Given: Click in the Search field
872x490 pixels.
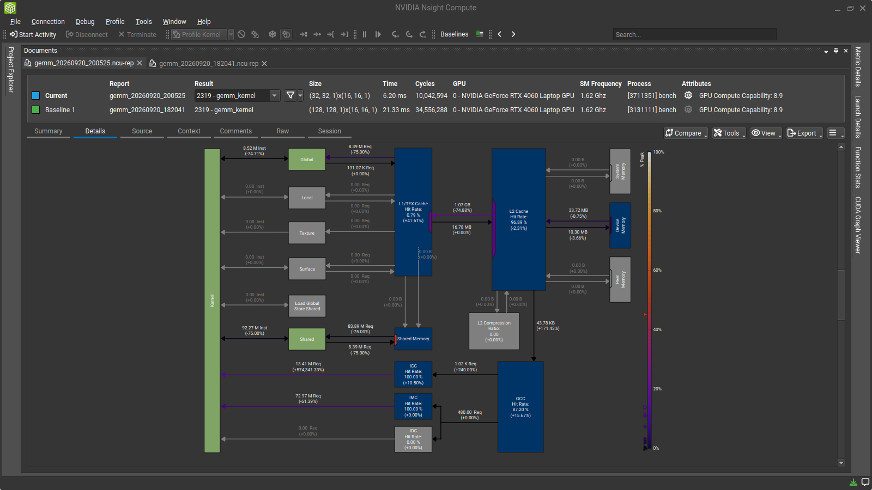Looking at the screenshot, I should 694,34.
